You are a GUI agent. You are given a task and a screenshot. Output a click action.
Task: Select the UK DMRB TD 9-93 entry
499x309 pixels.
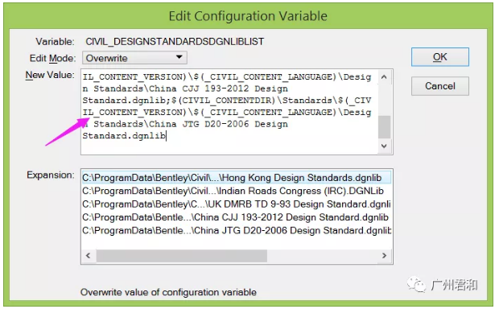coord(237,204)
